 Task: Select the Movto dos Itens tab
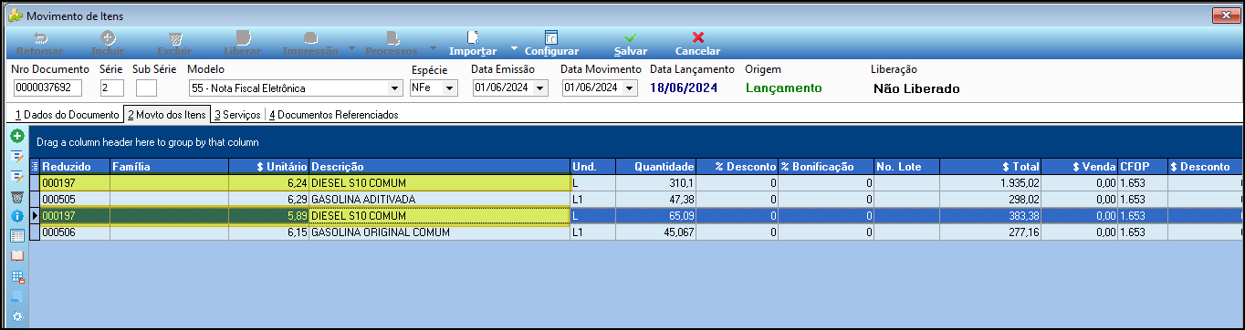pos(167,115)
